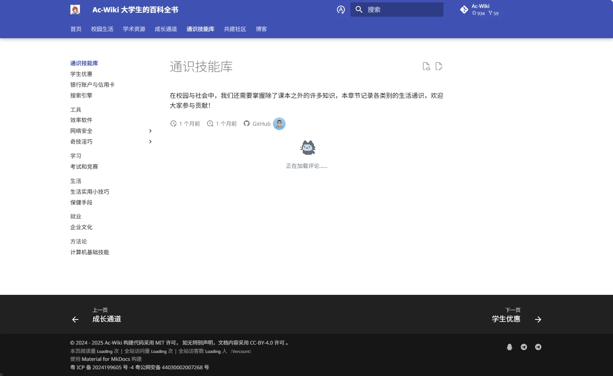Expand the 网络安全 sidebar section
The height and width of the screenshot is (376, 613).
pyautogui.click(x=150, y=131)
